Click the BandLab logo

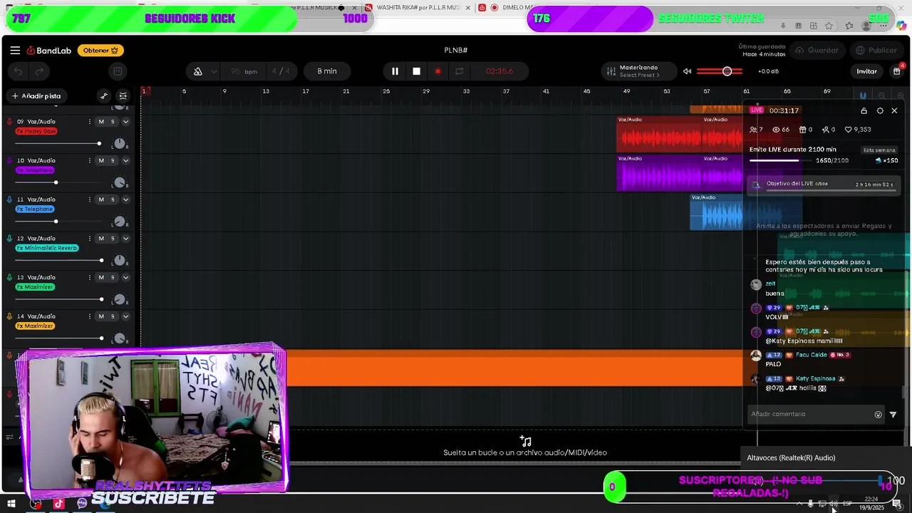point(49,51)
